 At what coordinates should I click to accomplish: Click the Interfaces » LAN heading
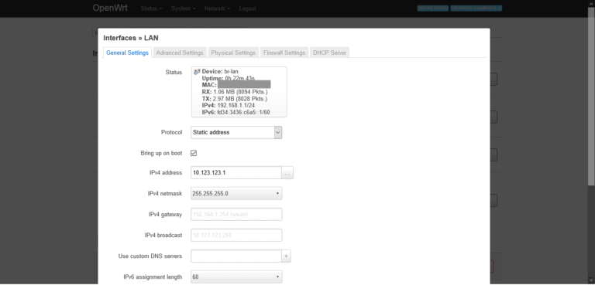tap(130, 38)
